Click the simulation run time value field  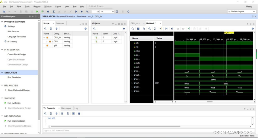point(95,11)
